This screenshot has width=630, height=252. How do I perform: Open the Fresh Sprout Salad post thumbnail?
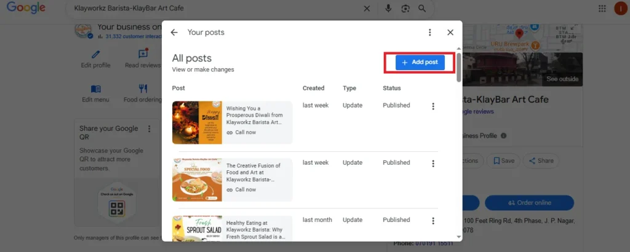click(197, 229)
